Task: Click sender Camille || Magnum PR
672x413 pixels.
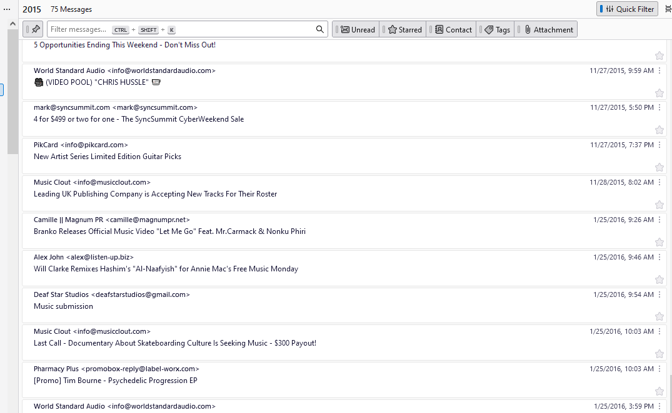Action: [x=112, y=220]
